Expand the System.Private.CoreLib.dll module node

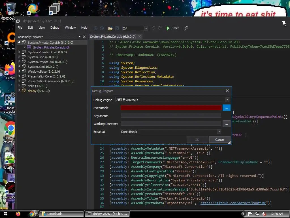[25, 47]
